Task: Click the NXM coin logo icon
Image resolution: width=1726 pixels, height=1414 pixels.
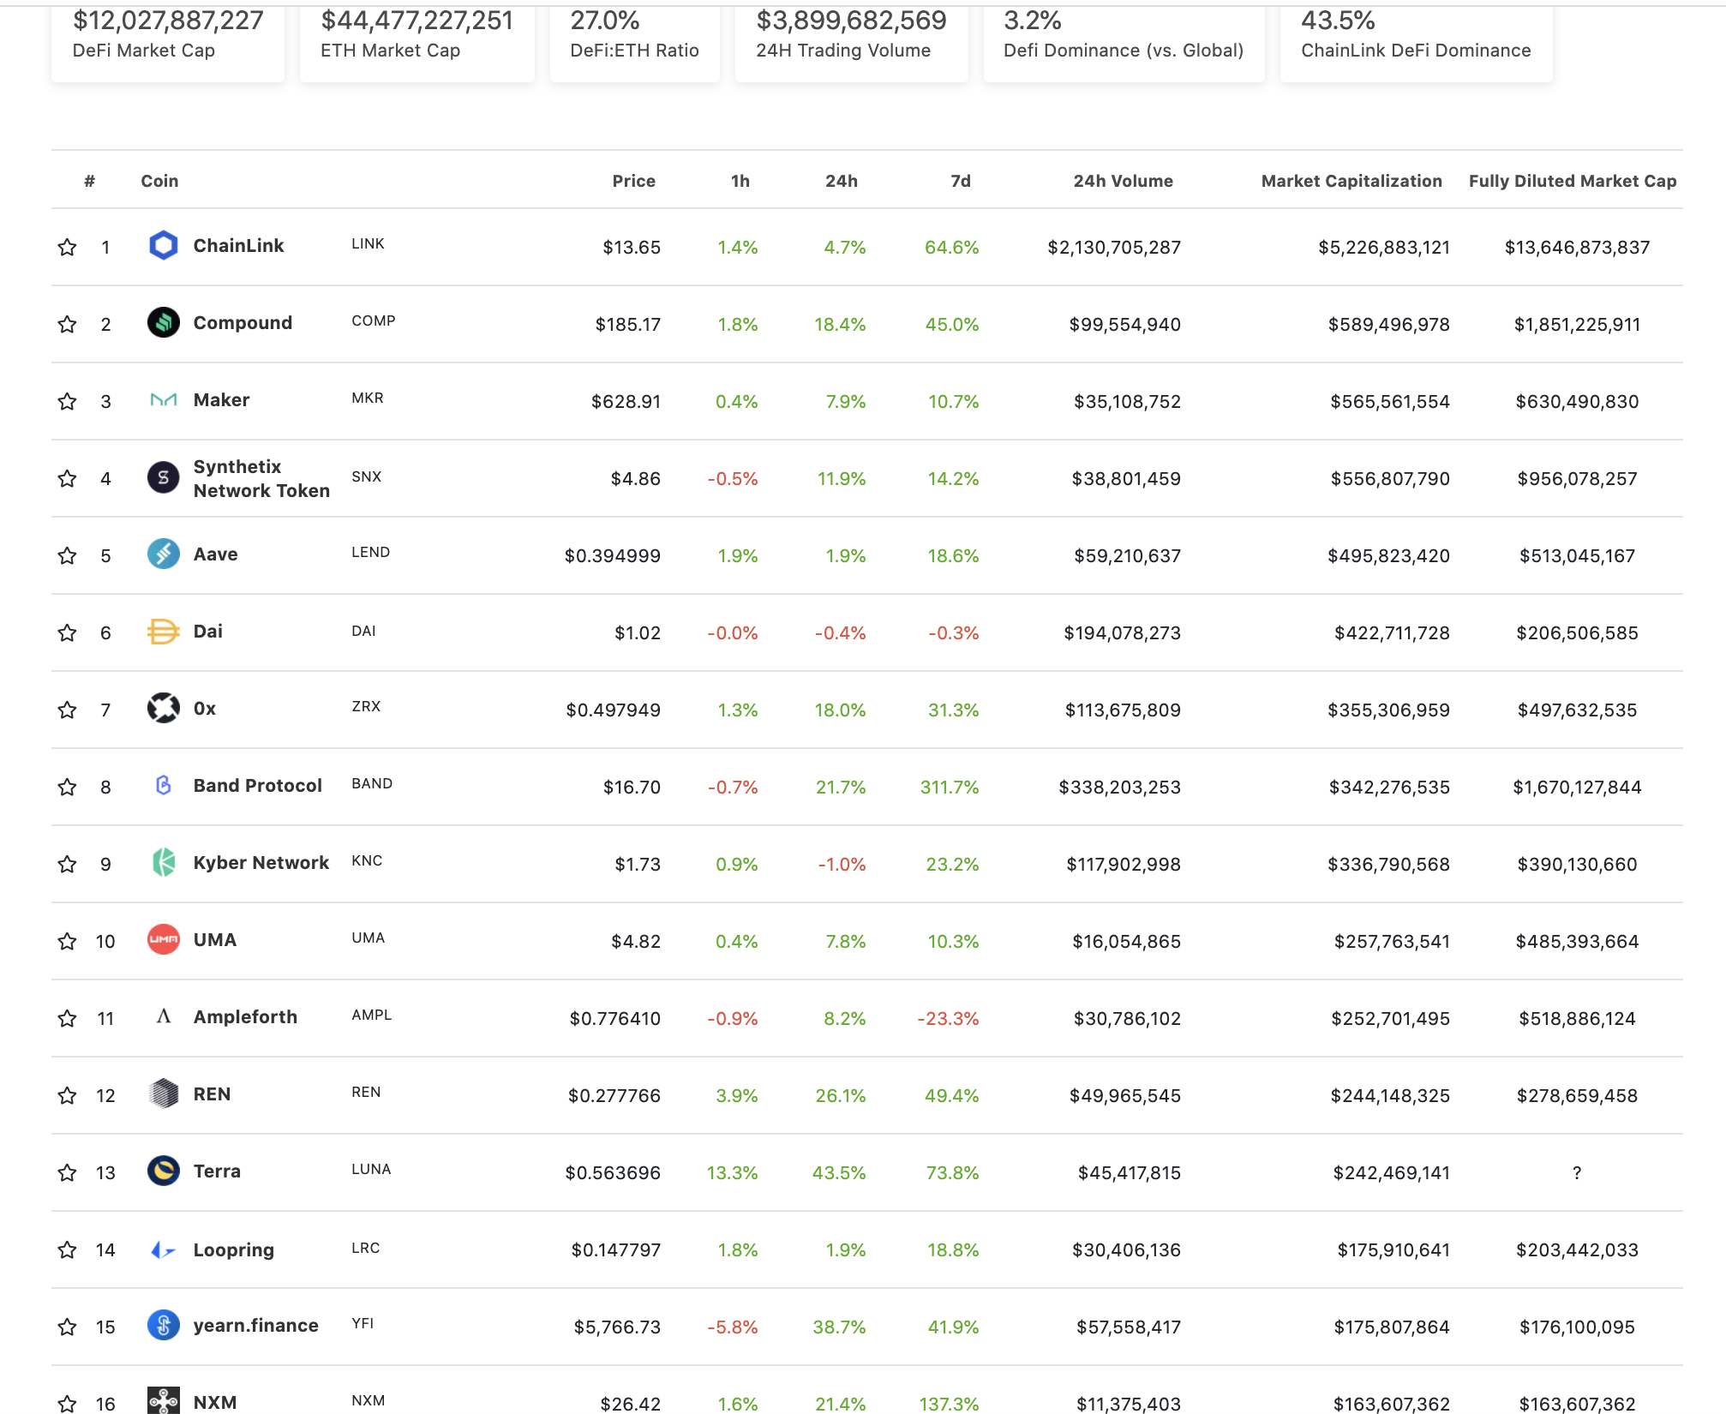Action: (x=163, y=1401)
